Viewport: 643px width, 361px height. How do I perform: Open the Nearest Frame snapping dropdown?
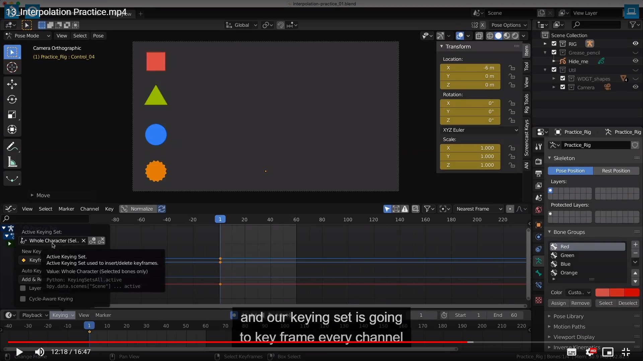point(479,209)
